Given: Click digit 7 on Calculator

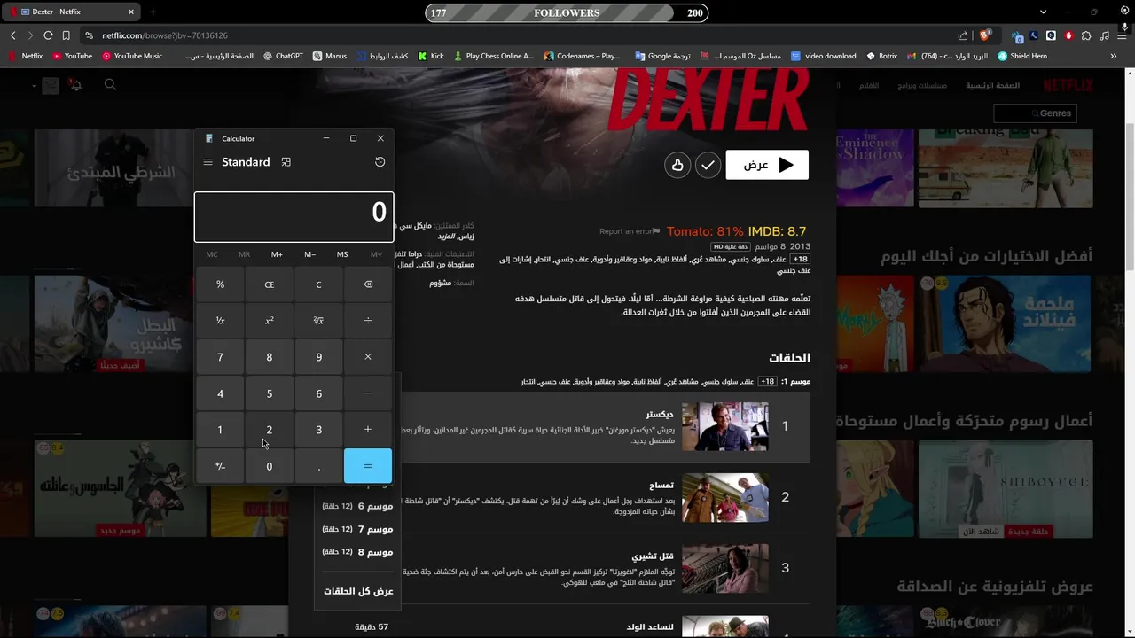Looking at the screenshot, I should 220,357.
